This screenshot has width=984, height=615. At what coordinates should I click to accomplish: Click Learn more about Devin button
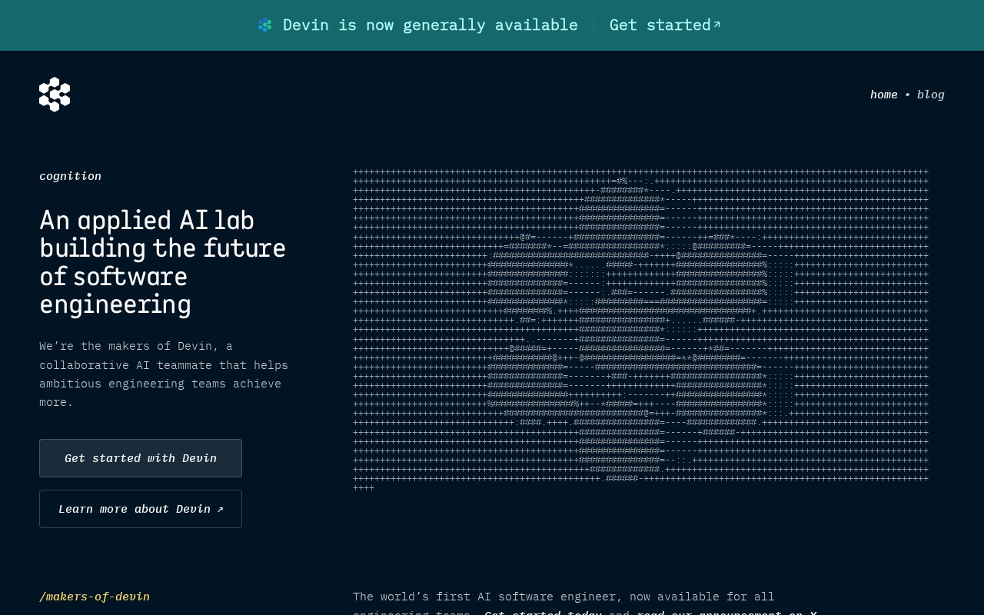pyautogui.click(x=141, y=509)
